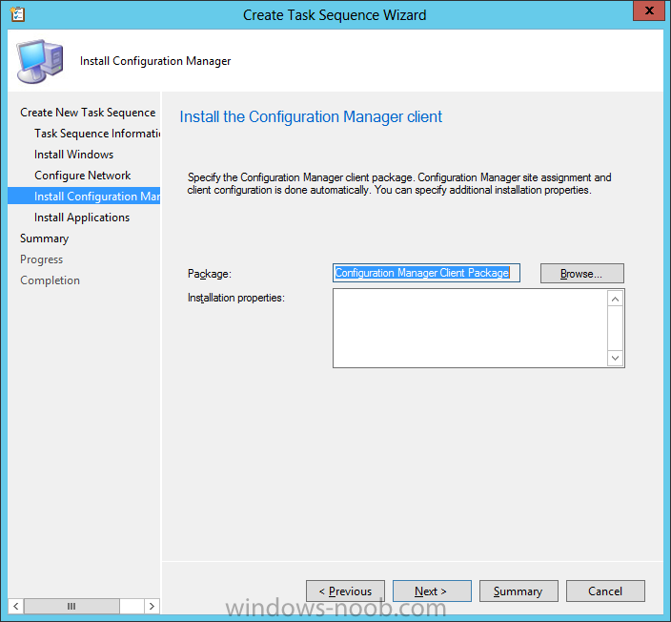The height and width of the screenshot is (622, 671).
Task: Jump to Install Applications step
Action: [82, 218]
